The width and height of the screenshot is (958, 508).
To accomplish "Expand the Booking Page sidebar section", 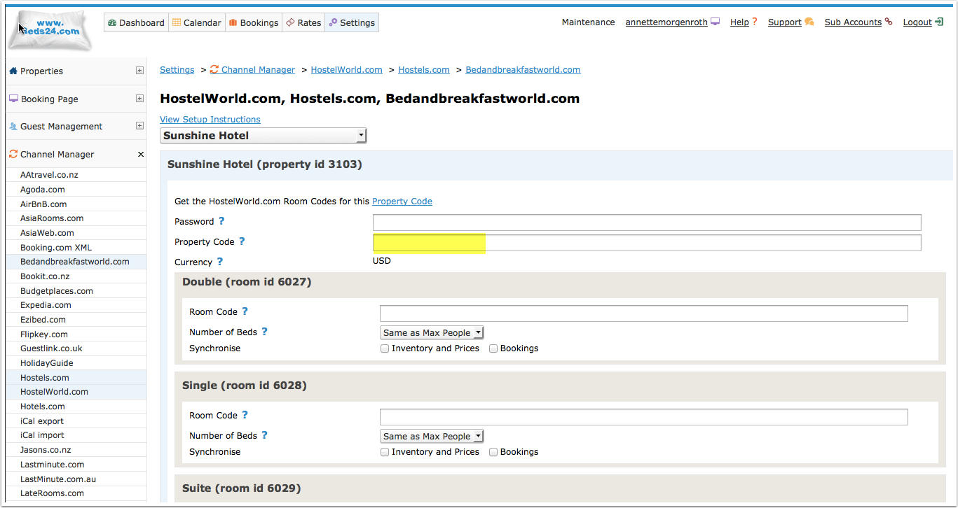I will coord(140,99).
